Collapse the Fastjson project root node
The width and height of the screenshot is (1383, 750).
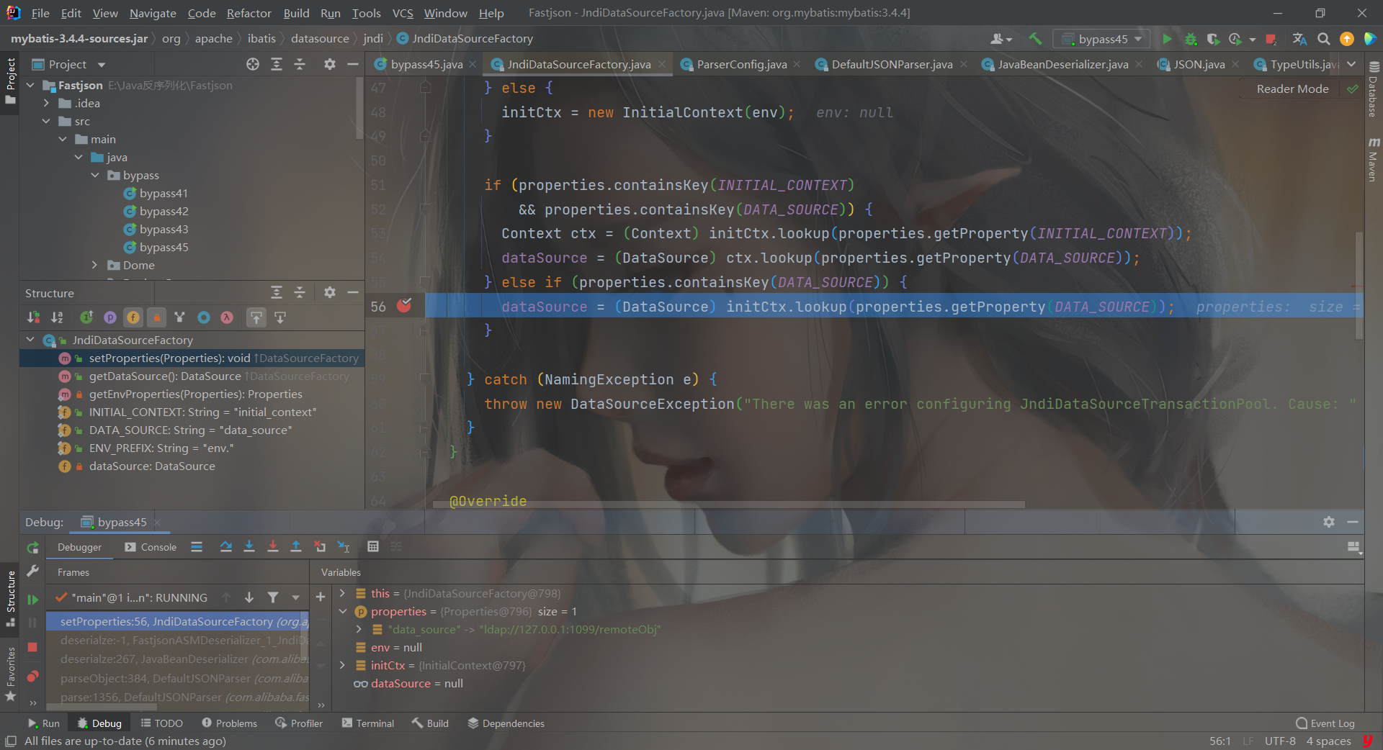click(31, 86)
